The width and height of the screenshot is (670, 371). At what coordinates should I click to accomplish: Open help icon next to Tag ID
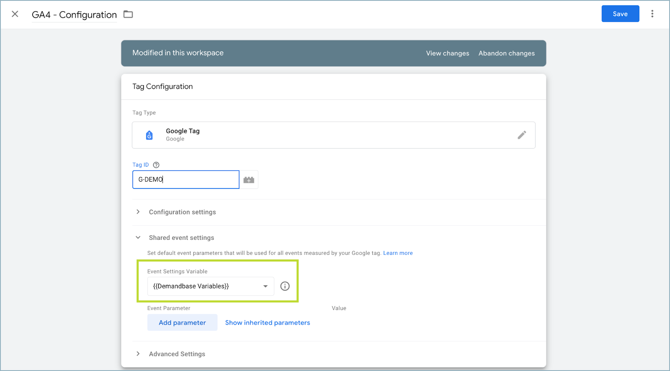coord(156,165)
